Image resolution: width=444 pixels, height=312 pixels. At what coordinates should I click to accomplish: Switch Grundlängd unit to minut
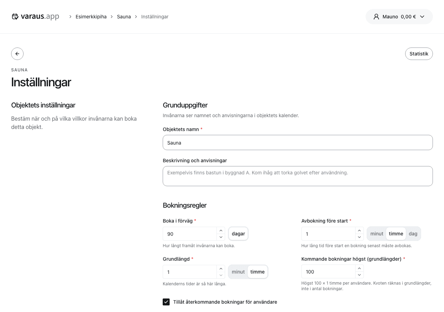238,272
